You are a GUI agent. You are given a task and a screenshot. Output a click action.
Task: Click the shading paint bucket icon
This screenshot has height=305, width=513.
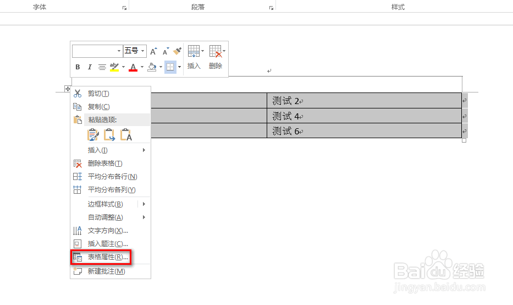152,67
